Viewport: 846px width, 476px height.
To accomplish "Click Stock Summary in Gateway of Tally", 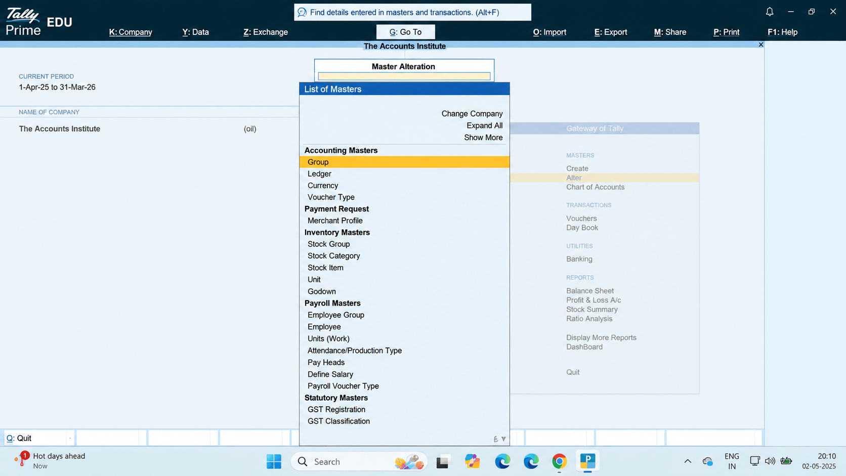I will [x=592, y=310].
